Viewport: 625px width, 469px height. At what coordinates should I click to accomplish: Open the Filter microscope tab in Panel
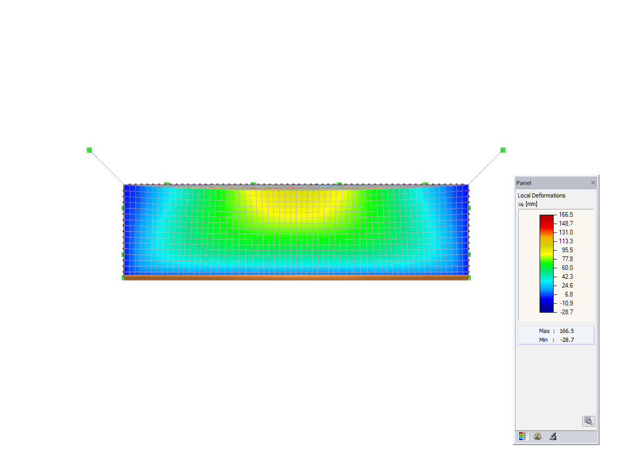tap(553, 436)
